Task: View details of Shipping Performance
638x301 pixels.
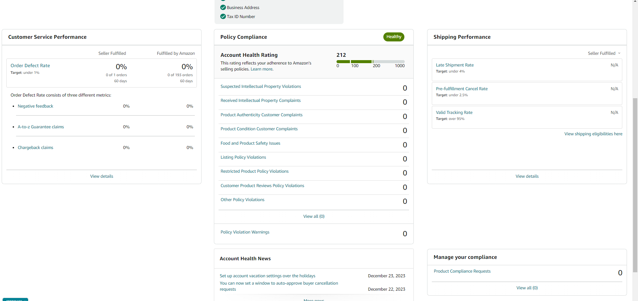Action: point(527,176)
